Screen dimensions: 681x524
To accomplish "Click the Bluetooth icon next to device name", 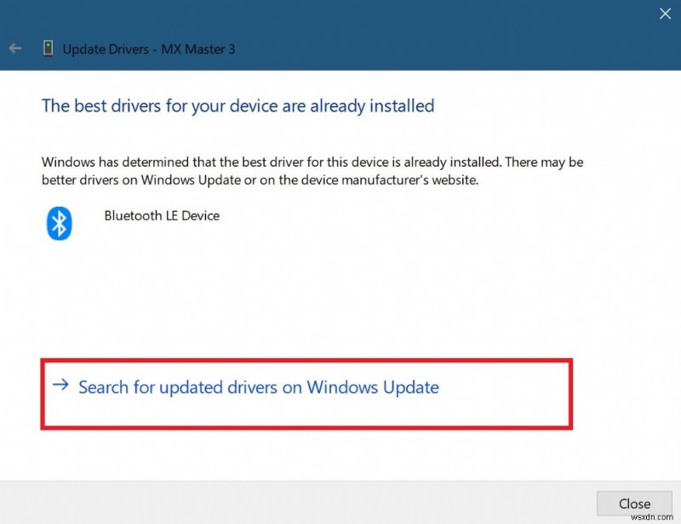I will [58, 223].
